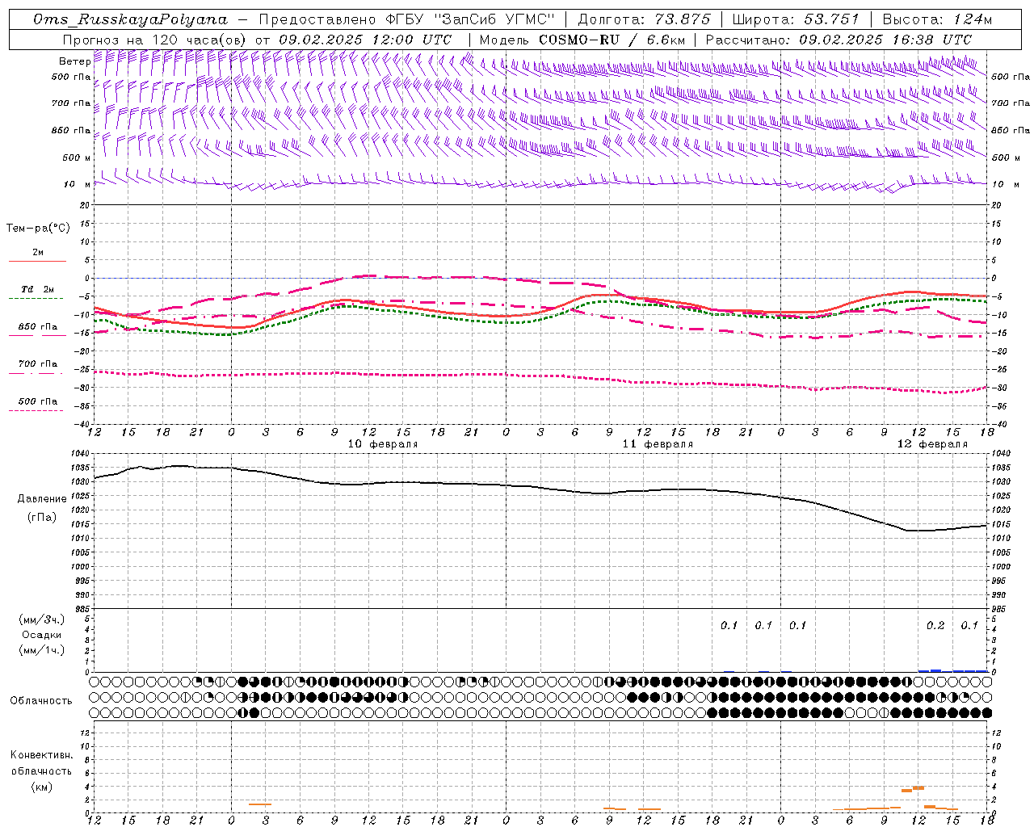The width and height of the screenshot is (1034, 827).
Task: Click the (км) unit under convective cloud label
Action: [x=41, y=787]
